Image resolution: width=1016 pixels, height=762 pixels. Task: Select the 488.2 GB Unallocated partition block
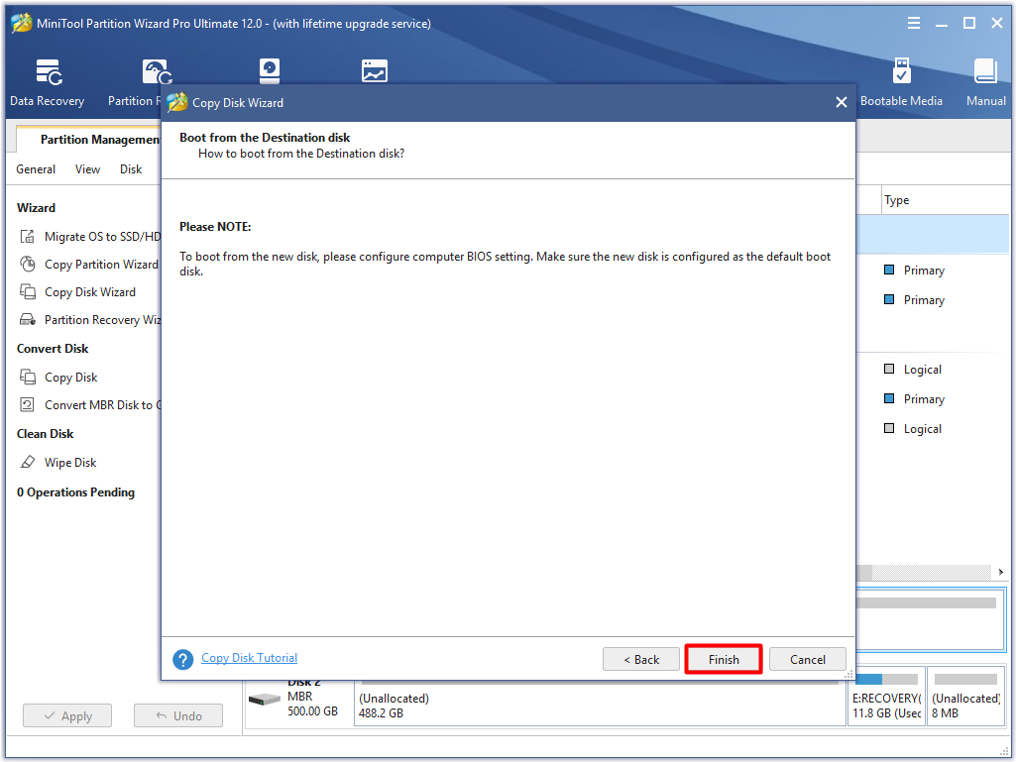(600, 703)
